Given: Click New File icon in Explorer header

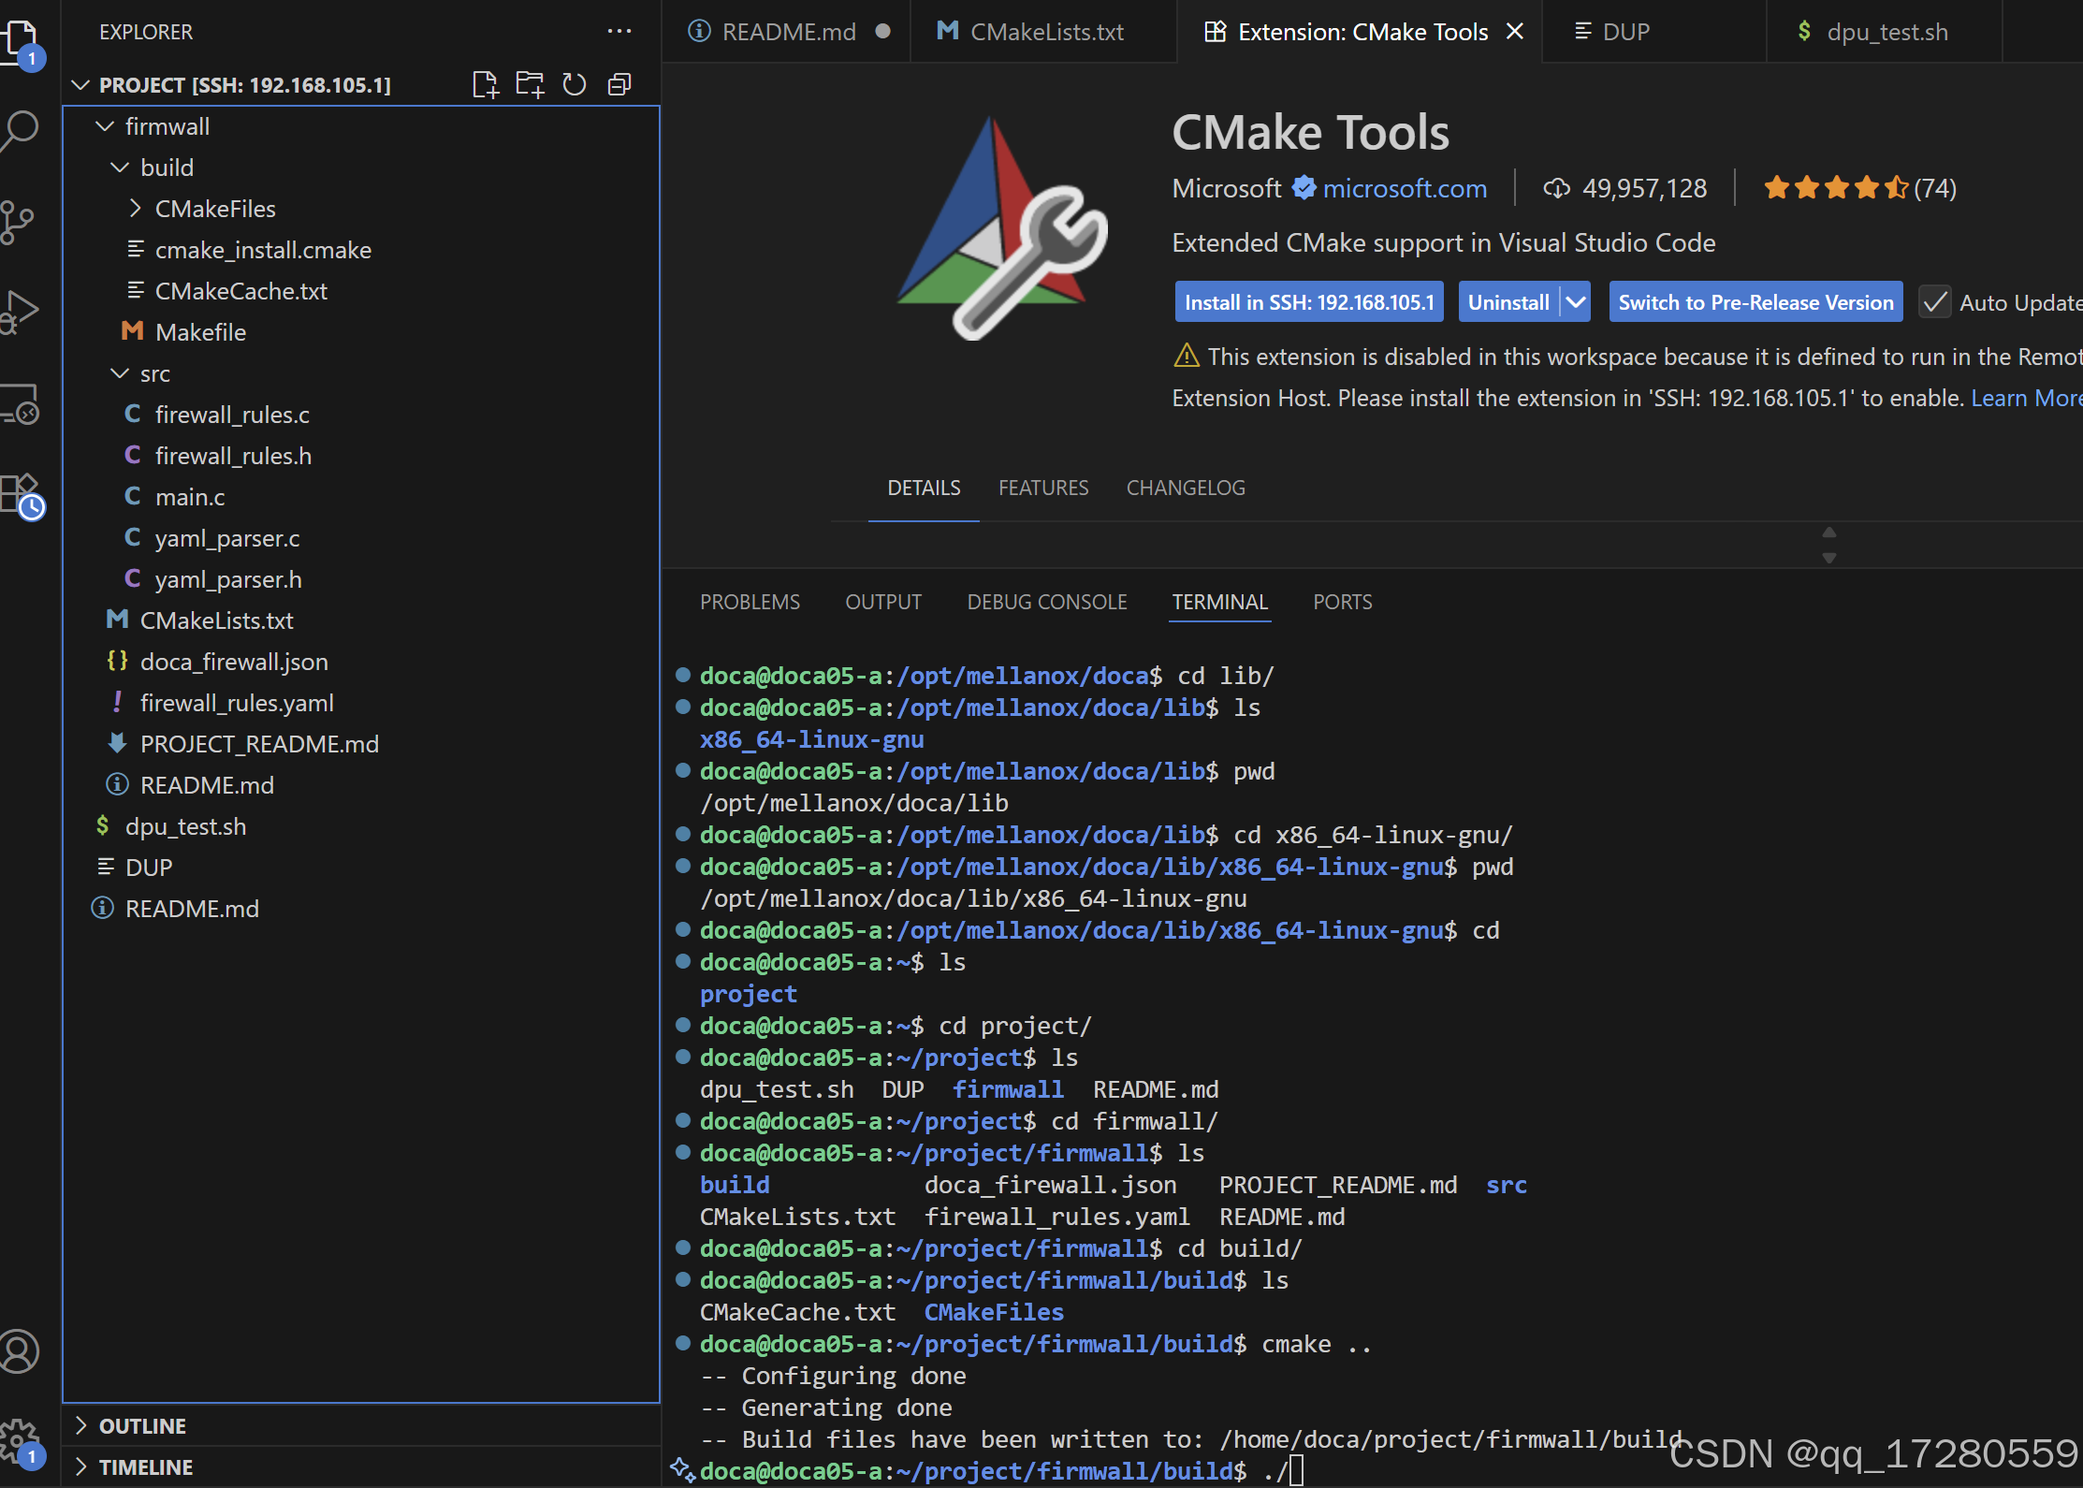Looking at the screenshot, I should point(485,85).
